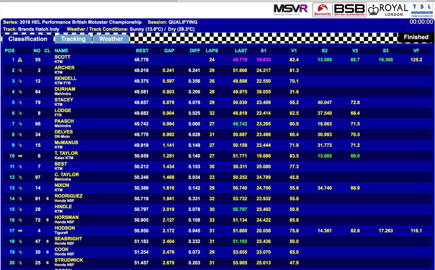Click the chequered flag icon in PAASCH's row
This screenshot has height=270, width=435.
coord(20,124)
